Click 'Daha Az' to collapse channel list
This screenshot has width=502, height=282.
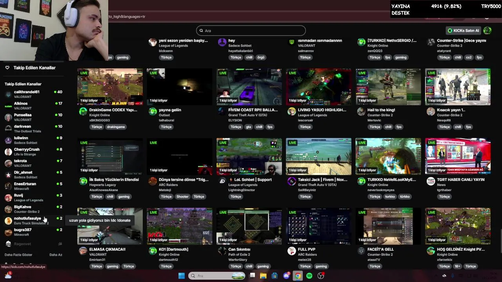tap(56, 255)
